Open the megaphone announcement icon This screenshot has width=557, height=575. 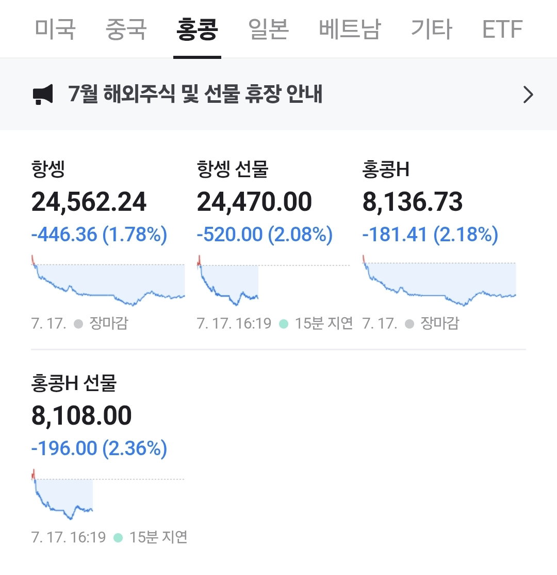43,94
